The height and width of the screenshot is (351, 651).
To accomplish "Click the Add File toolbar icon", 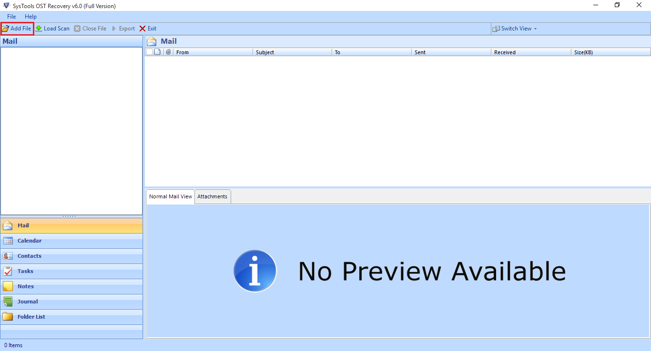I will click(6, 29).
